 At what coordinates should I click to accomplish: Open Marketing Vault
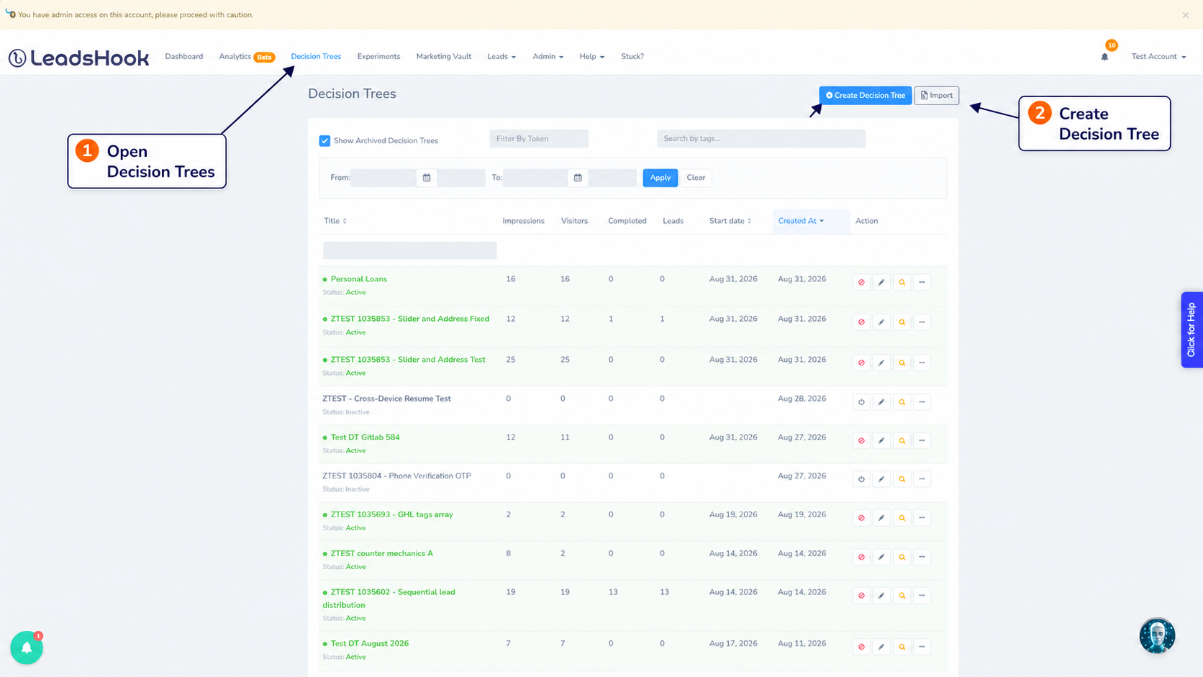coord(444,56)
